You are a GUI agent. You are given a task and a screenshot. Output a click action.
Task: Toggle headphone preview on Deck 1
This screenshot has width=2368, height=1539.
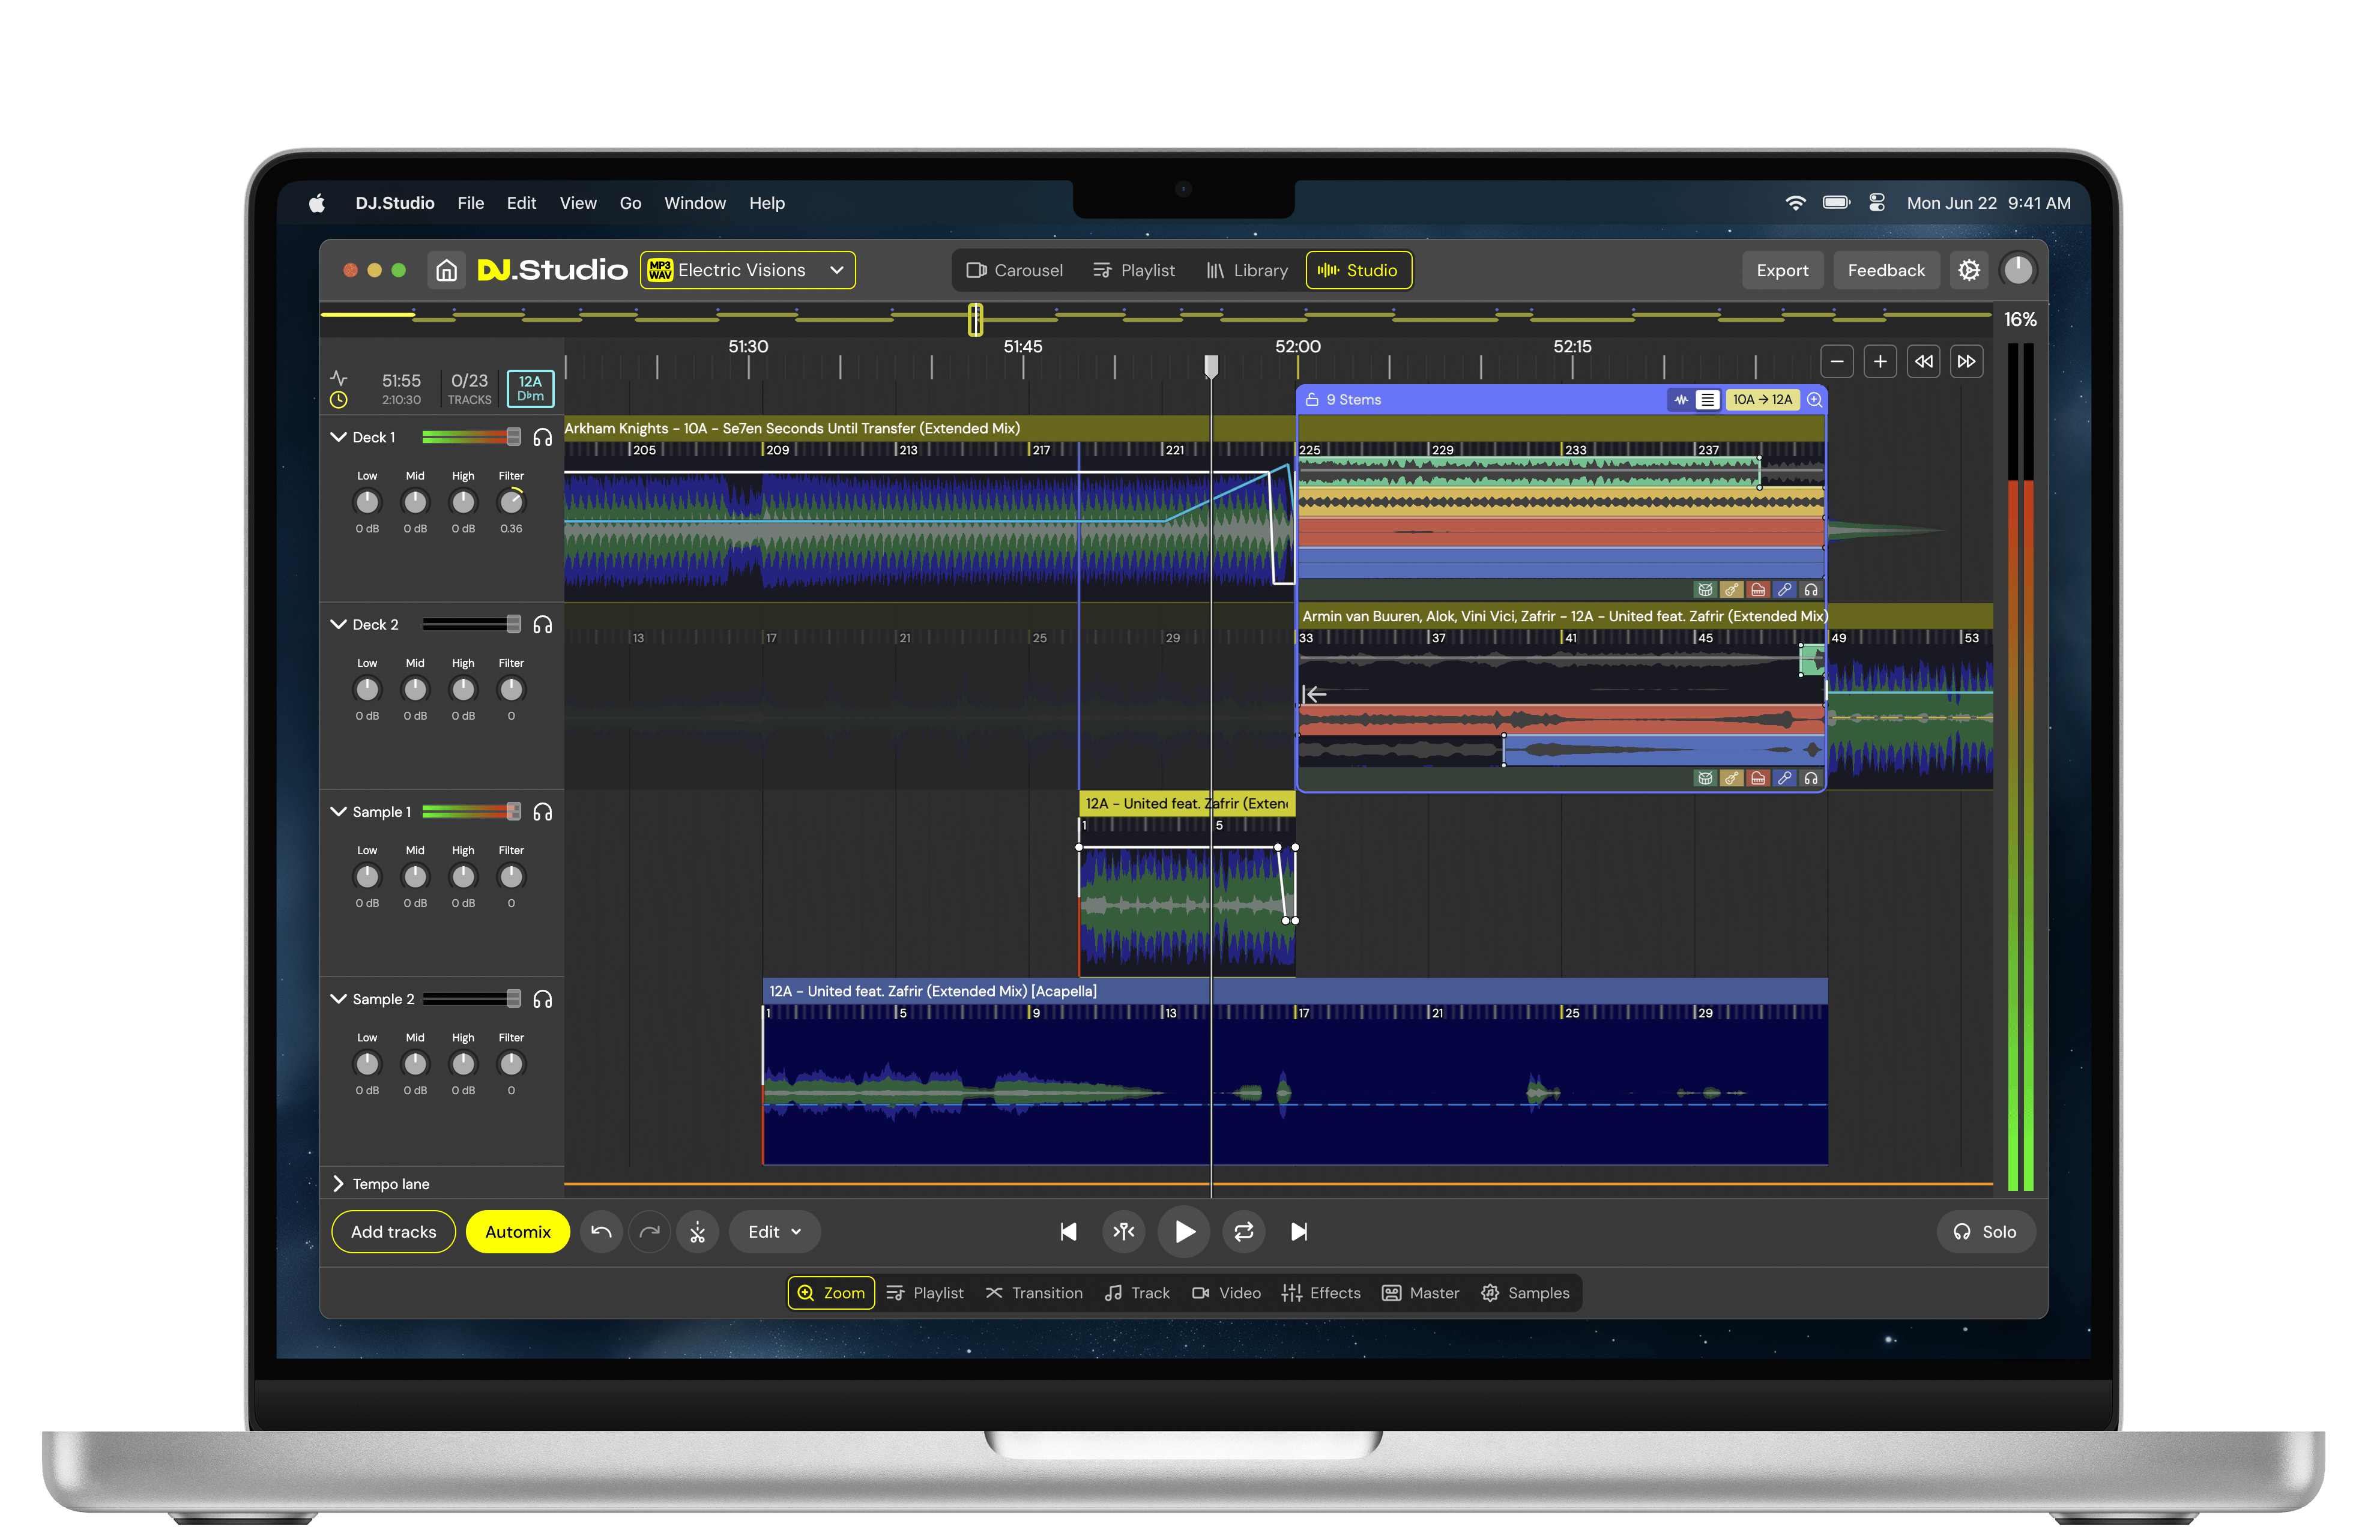[543, 437]
